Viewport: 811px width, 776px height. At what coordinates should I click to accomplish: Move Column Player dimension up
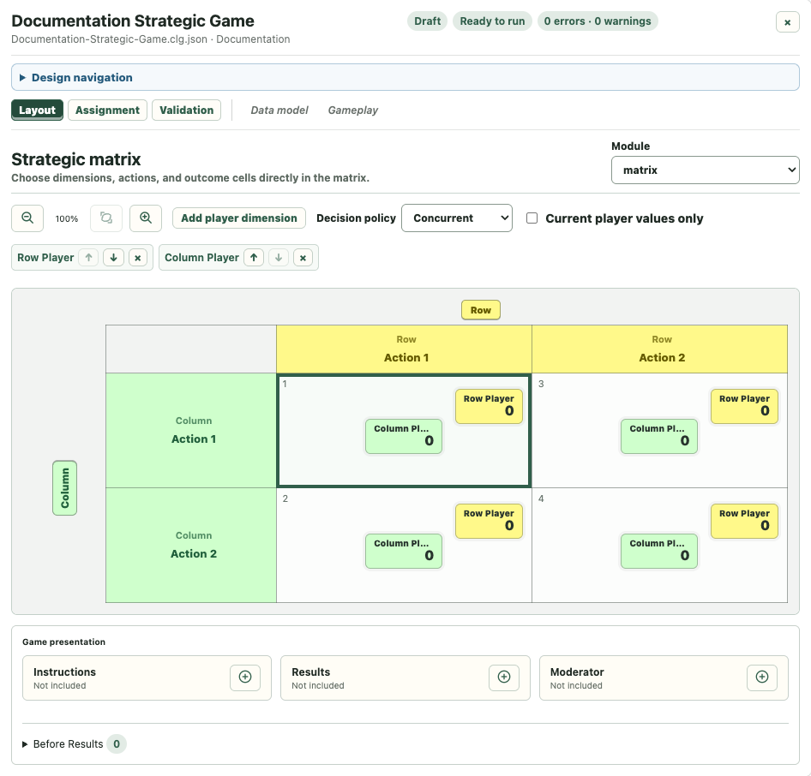pos(254,257)
